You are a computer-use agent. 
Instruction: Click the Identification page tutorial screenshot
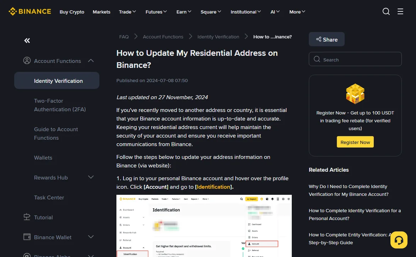point(204,226)
